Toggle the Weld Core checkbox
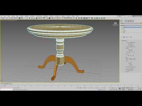This screenshot has width=142, height=106. [x=129, y=44]
